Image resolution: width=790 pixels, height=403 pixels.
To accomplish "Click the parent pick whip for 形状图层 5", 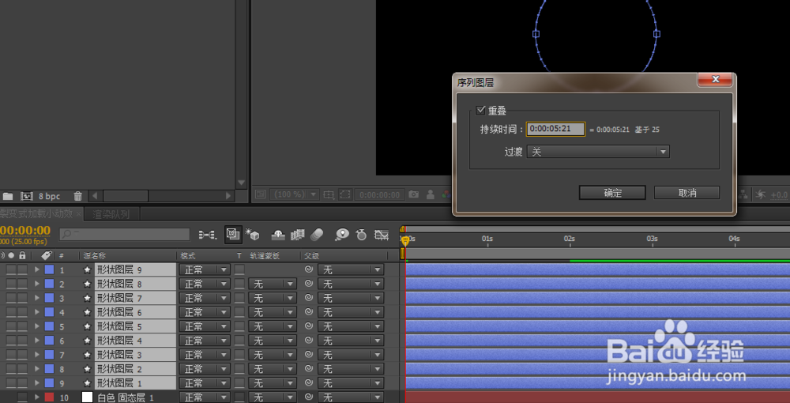I will [x=309, y=326].
